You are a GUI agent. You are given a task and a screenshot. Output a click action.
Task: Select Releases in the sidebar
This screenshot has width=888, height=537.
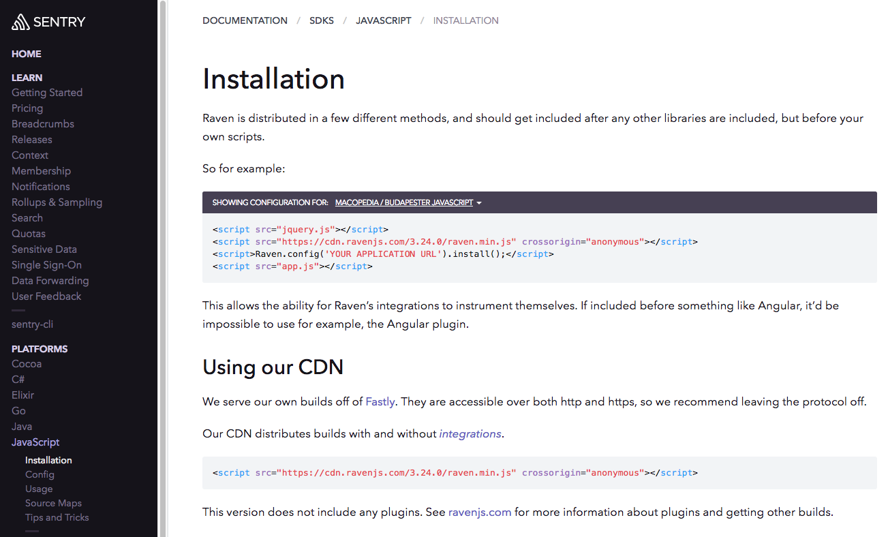(x=32, y=140)
